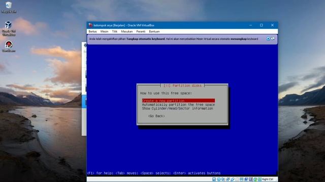Click the optical disc status icon
The width and height of the screenshot is (325, 182).
tap(219, 179)
